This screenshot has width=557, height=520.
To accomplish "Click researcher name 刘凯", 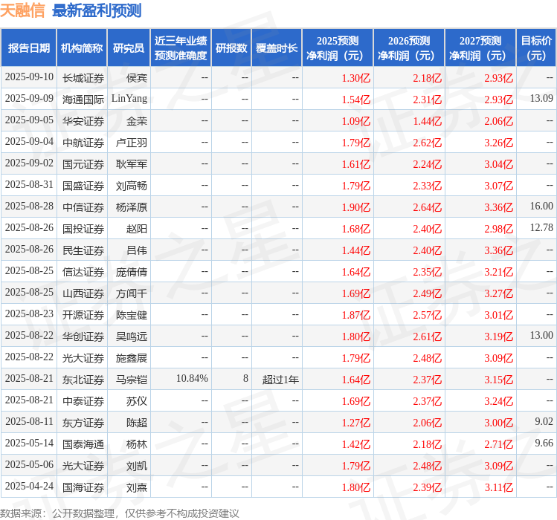I will click(x=137, y=466).
